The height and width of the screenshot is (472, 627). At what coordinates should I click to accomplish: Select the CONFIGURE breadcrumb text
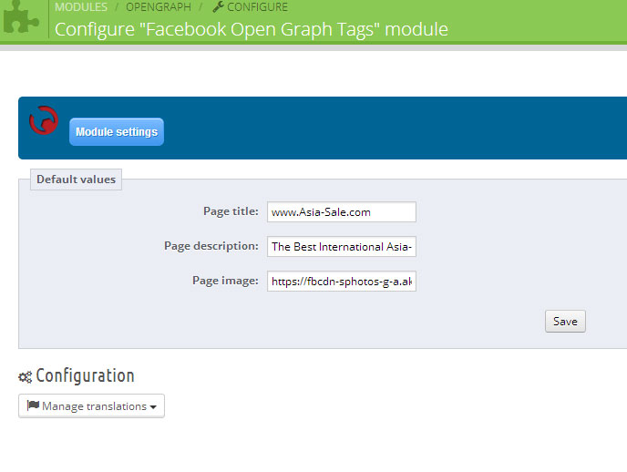pyautogui.click(x=257, y=6)
